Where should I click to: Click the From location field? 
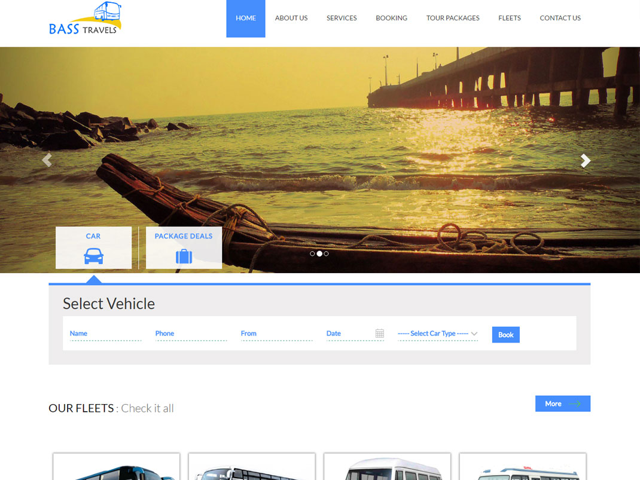coord(276,334)
